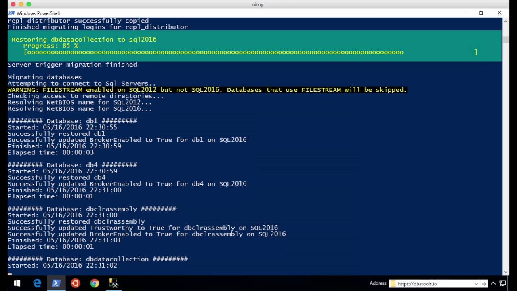Click the 'nimy' window title
517x291 pixels.
(x=257, y=4)
